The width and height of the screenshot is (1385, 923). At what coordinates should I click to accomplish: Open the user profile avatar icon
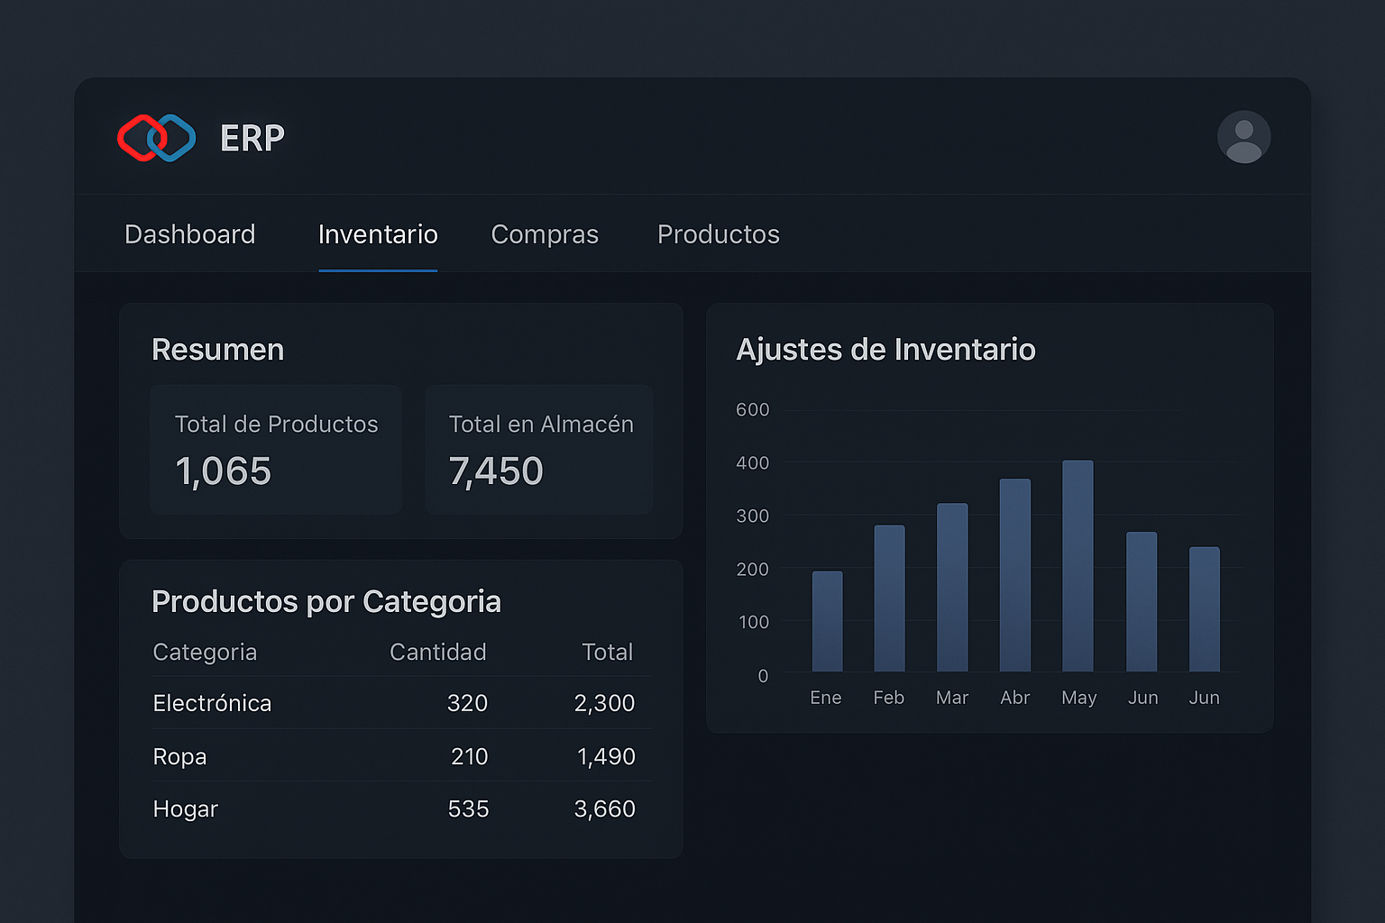(x=1244, y=137)
